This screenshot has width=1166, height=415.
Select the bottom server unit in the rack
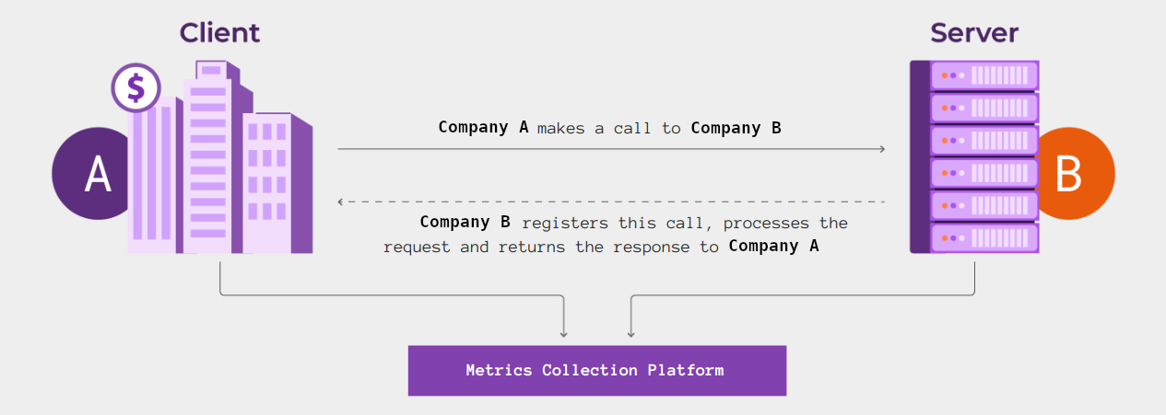[x=984, y=238]
